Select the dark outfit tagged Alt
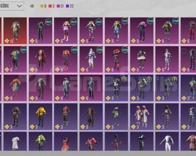This screenshot has height=156, width=196. coord(188,59)
